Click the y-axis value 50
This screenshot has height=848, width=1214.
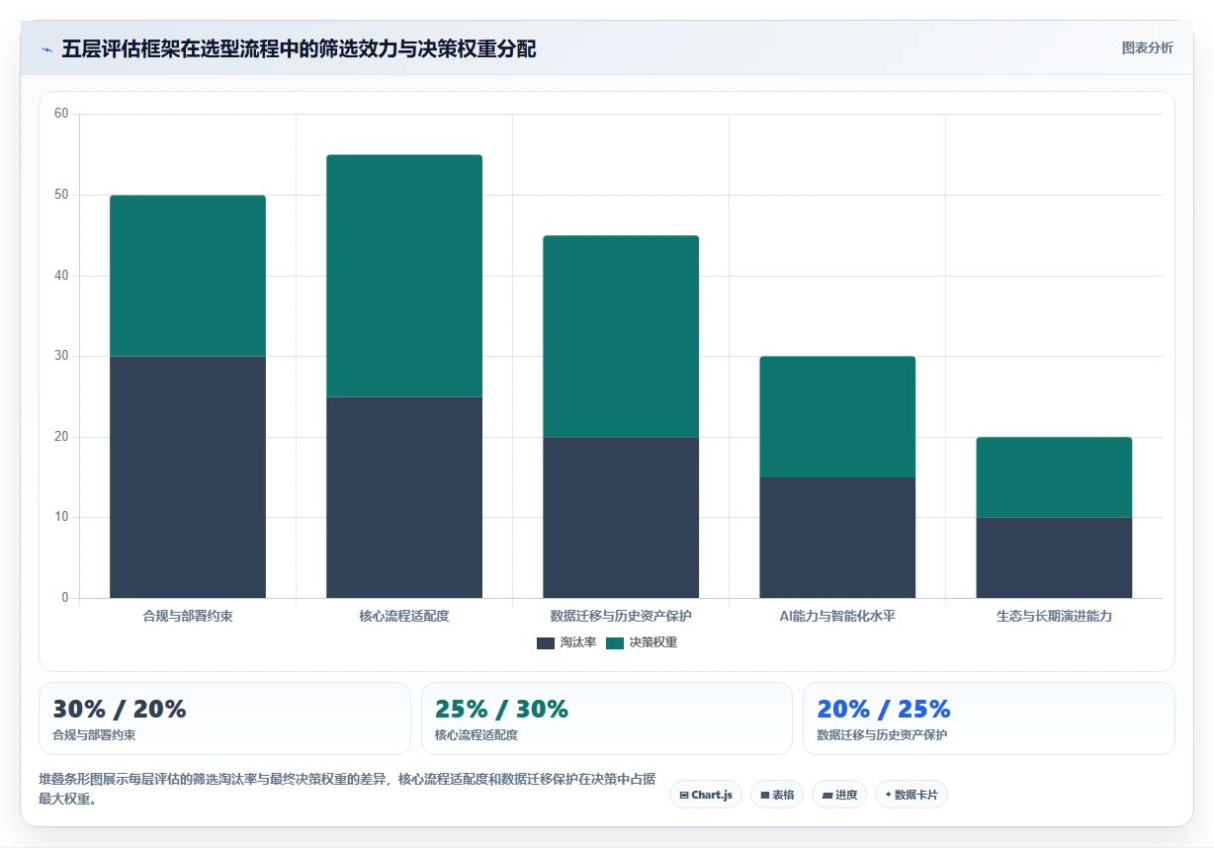pyautogui.click(x=61, y=195)
